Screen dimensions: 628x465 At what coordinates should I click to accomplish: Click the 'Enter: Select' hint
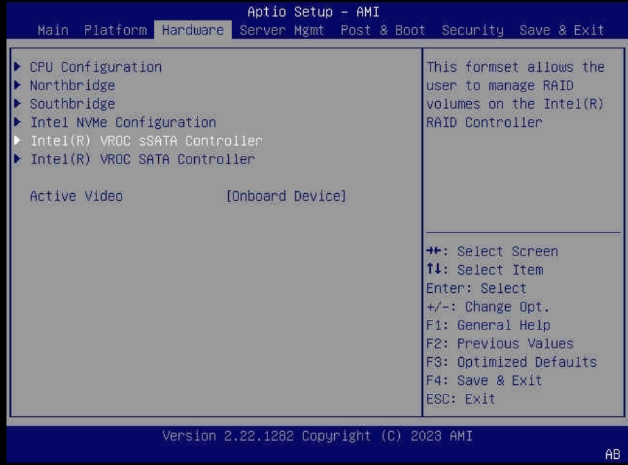point(476,288)
